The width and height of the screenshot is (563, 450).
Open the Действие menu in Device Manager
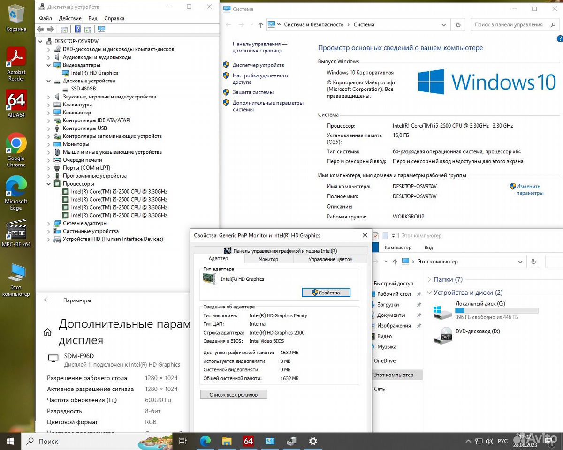(70, 18)
